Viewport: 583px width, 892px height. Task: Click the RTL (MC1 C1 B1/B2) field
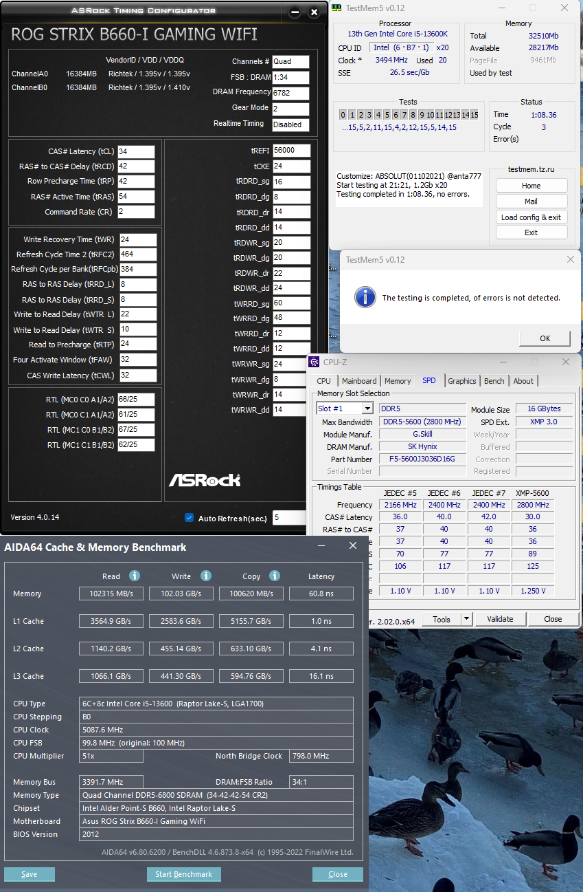[136, 445]
